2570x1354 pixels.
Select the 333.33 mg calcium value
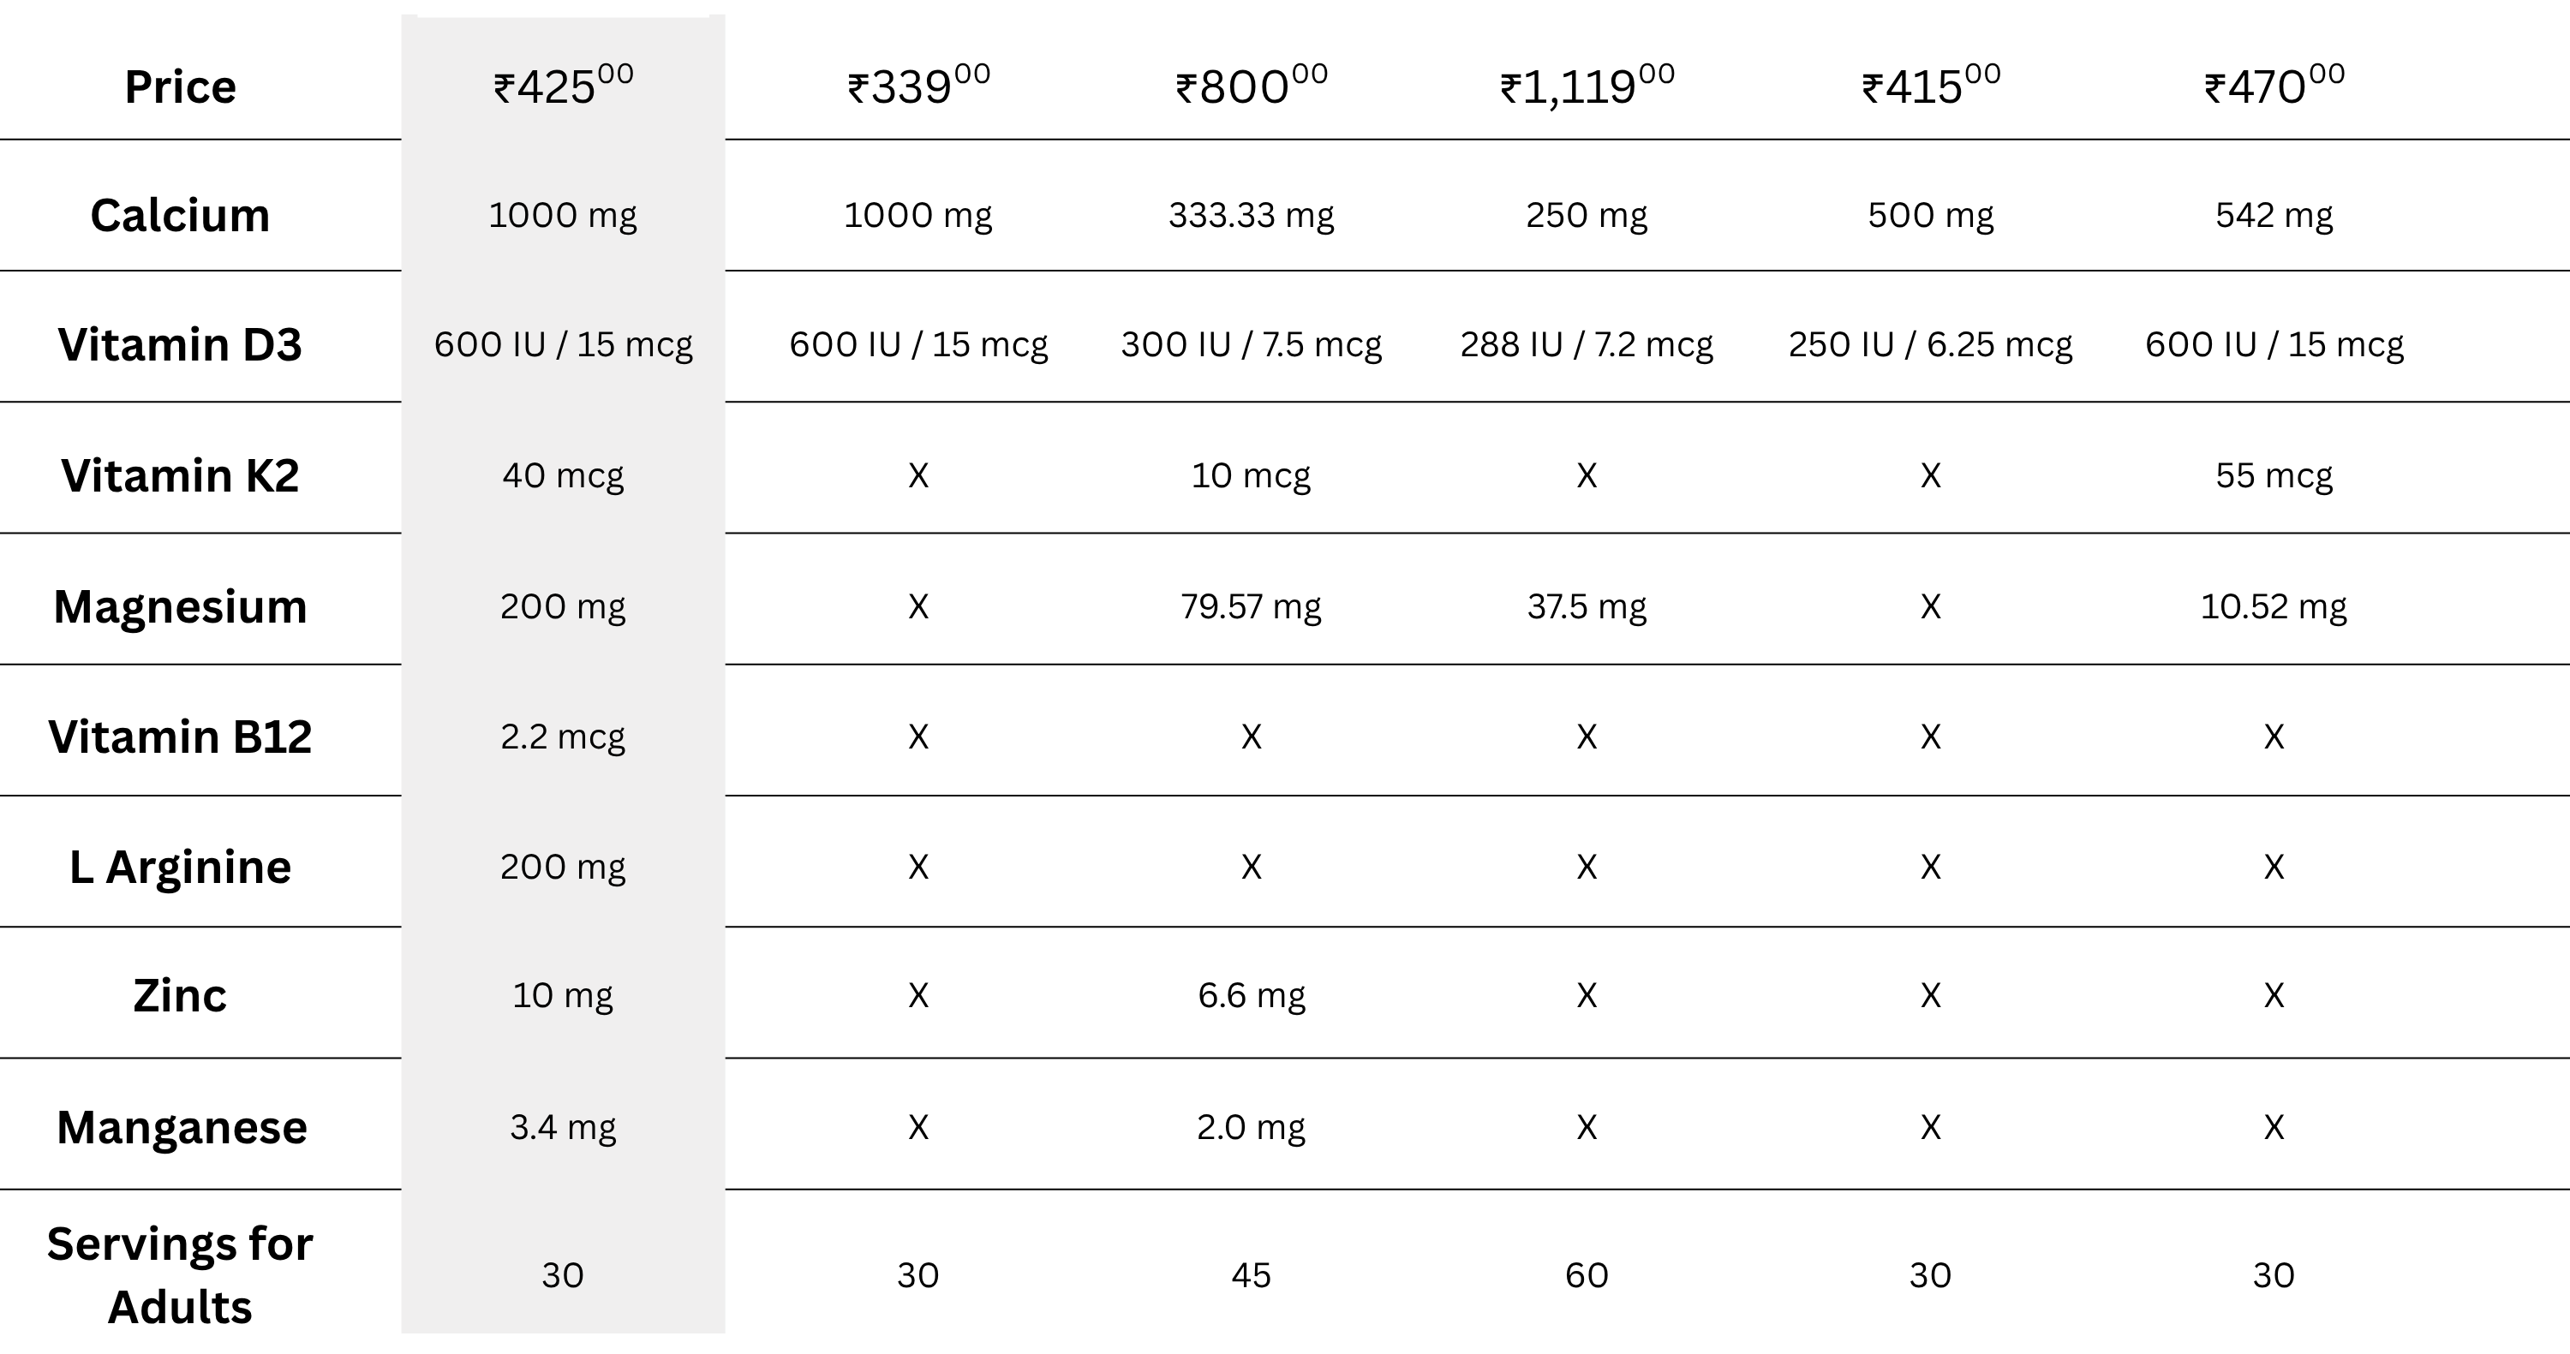(1251, 215)
